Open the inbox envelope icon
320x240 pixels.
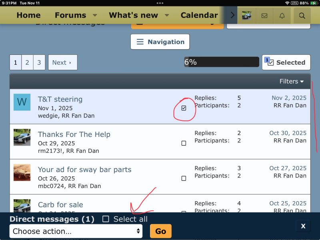pos(264,16)
